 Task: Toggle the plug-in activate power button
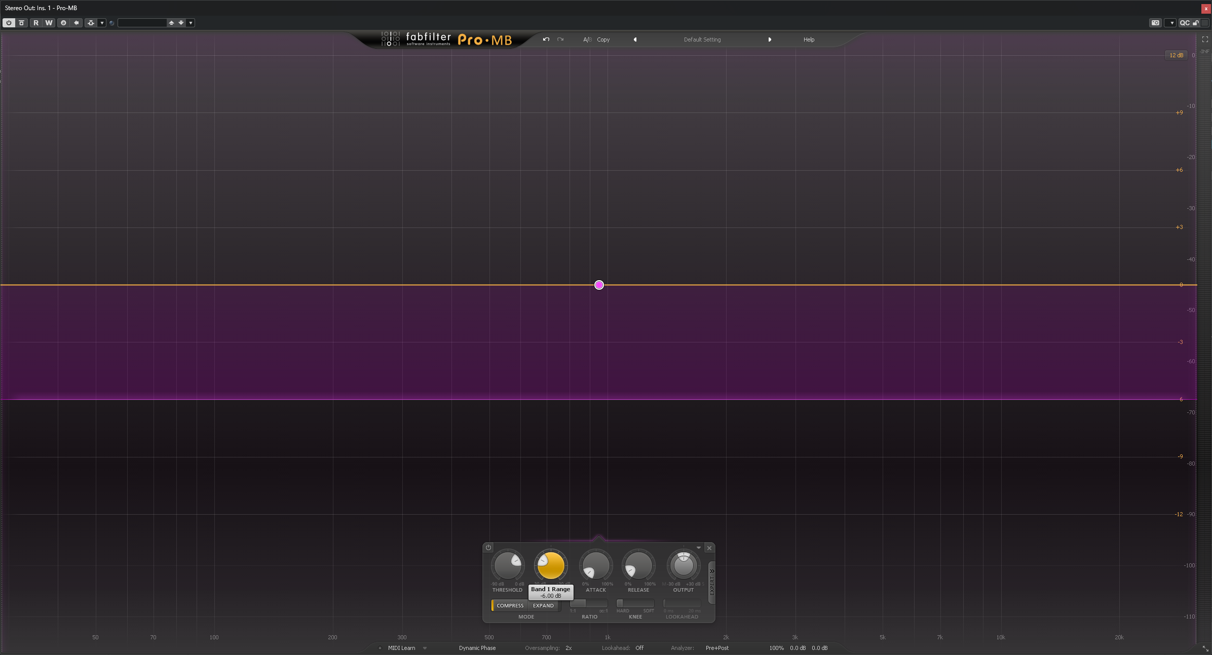click(9, 23)
